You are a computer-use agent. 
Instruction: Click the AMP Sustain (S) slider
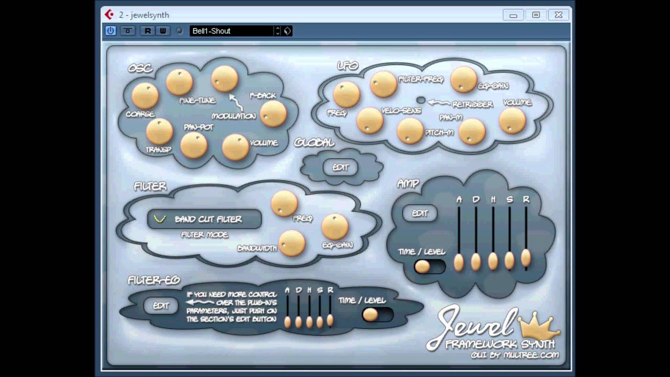[509, 238]
